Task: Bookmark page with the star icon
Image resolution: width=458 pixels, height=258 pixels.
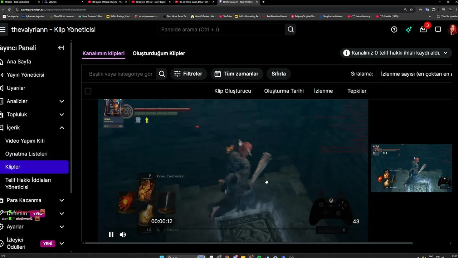Action: pos(411,10)
